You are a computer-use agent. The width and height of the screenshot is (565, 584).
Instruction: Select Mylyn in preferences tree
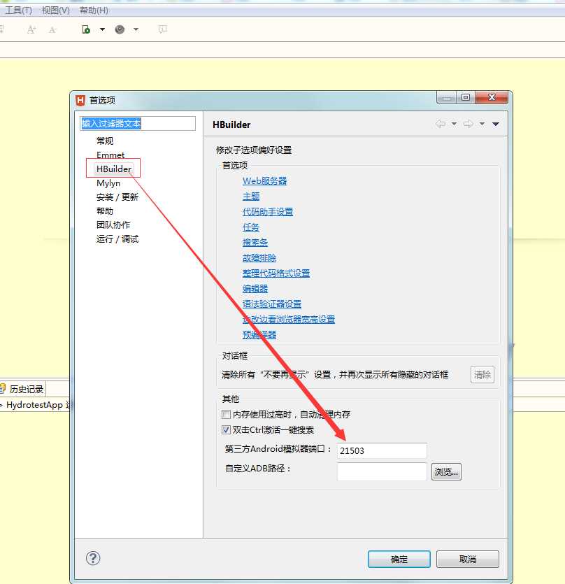click(108, 183)
